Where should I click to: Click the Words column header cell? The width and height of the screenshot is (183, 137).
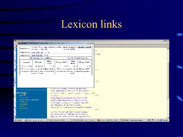coord(38,62)
